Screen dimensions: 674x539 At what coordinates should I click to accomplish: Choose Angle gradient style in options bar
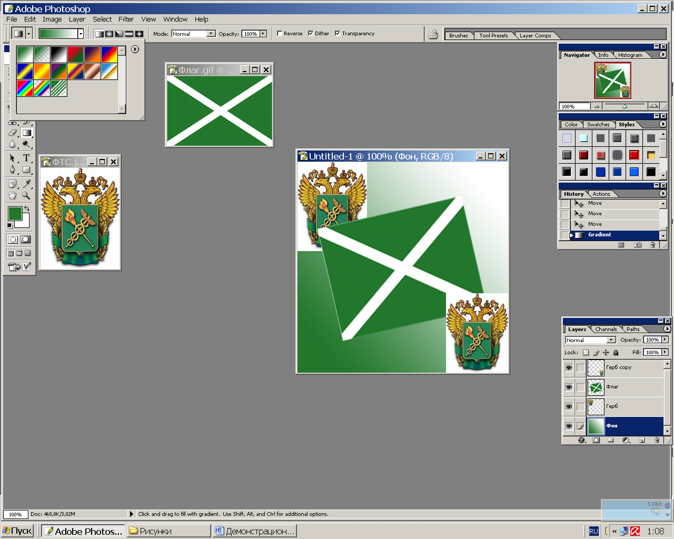tap(119, 34)
